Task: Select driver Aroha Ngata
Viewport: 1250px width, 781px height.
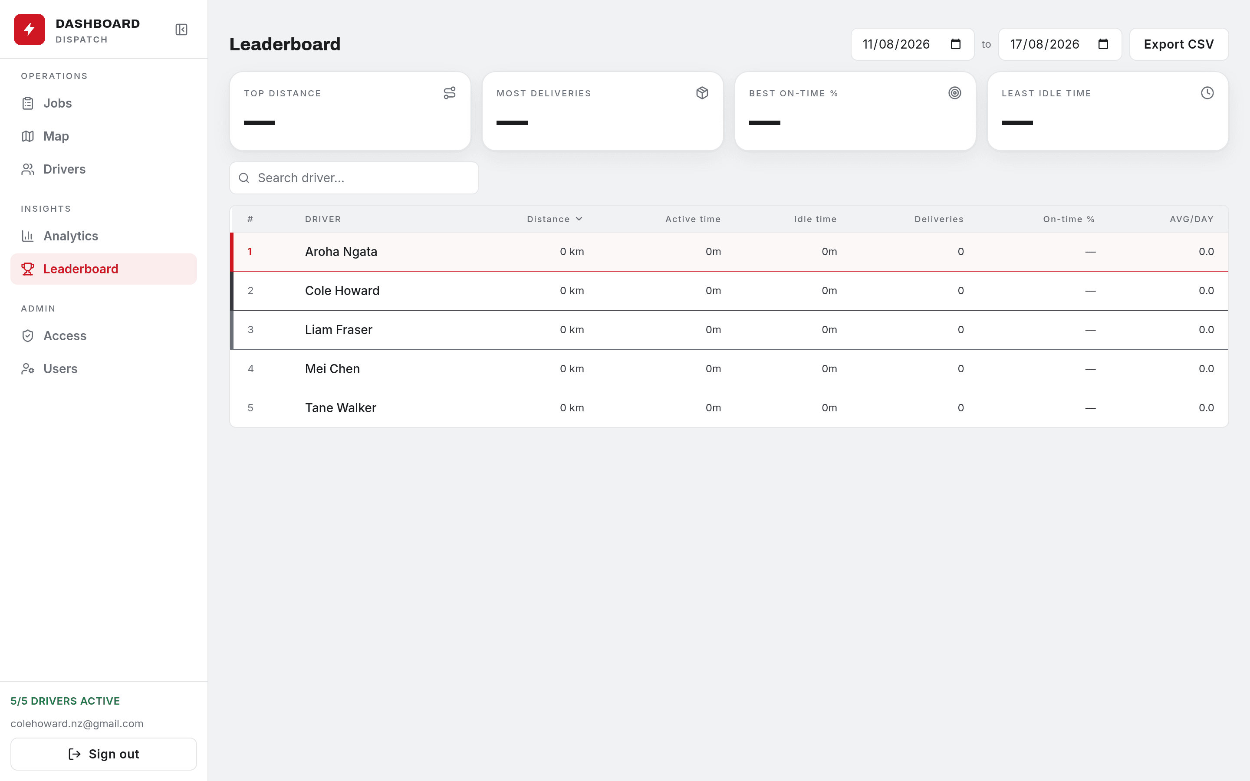Action: (341, 252)
